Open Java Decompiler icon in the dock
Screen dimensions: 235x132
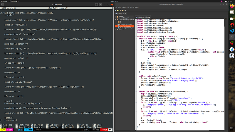232,55
